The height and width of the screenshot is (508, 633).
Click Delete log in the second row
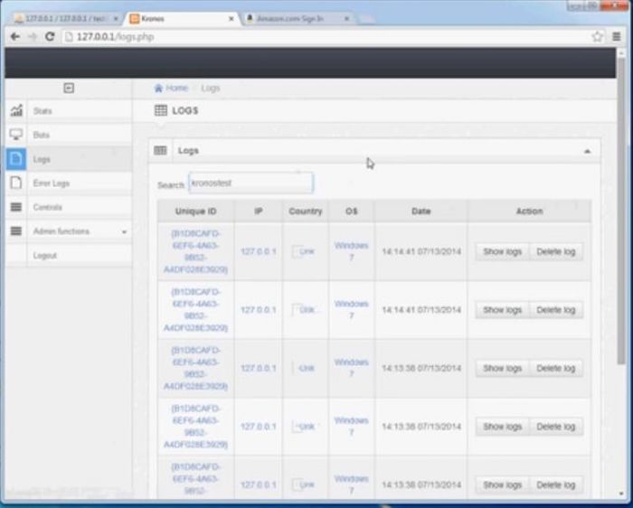click(x=555, y=310)
